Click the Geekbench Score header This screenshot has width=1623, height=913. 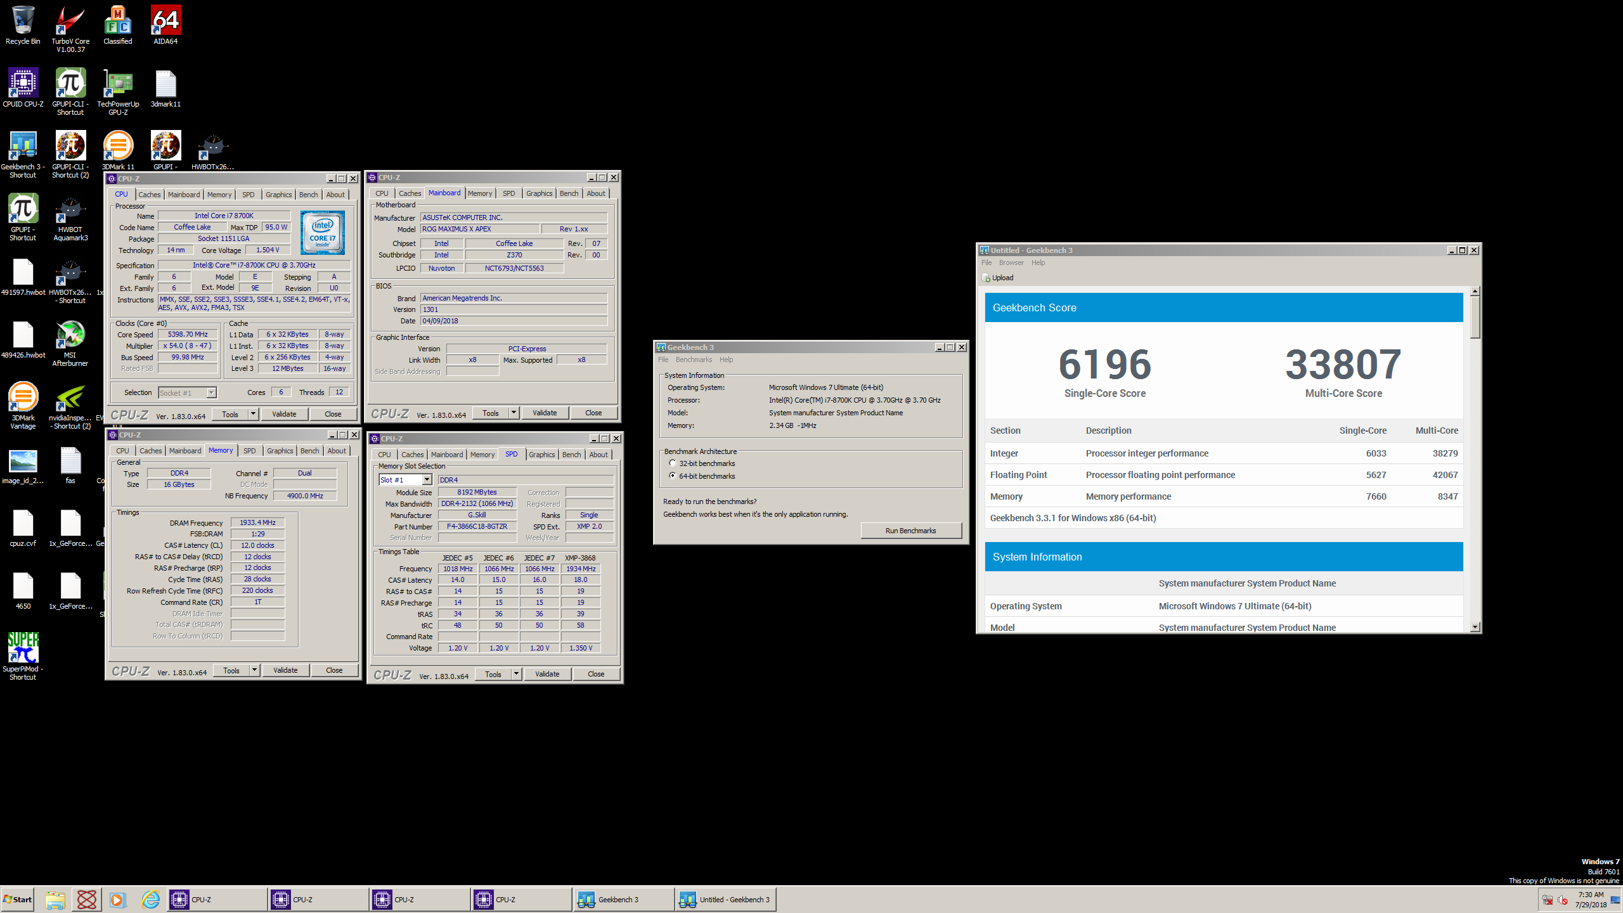[1224, 308]
